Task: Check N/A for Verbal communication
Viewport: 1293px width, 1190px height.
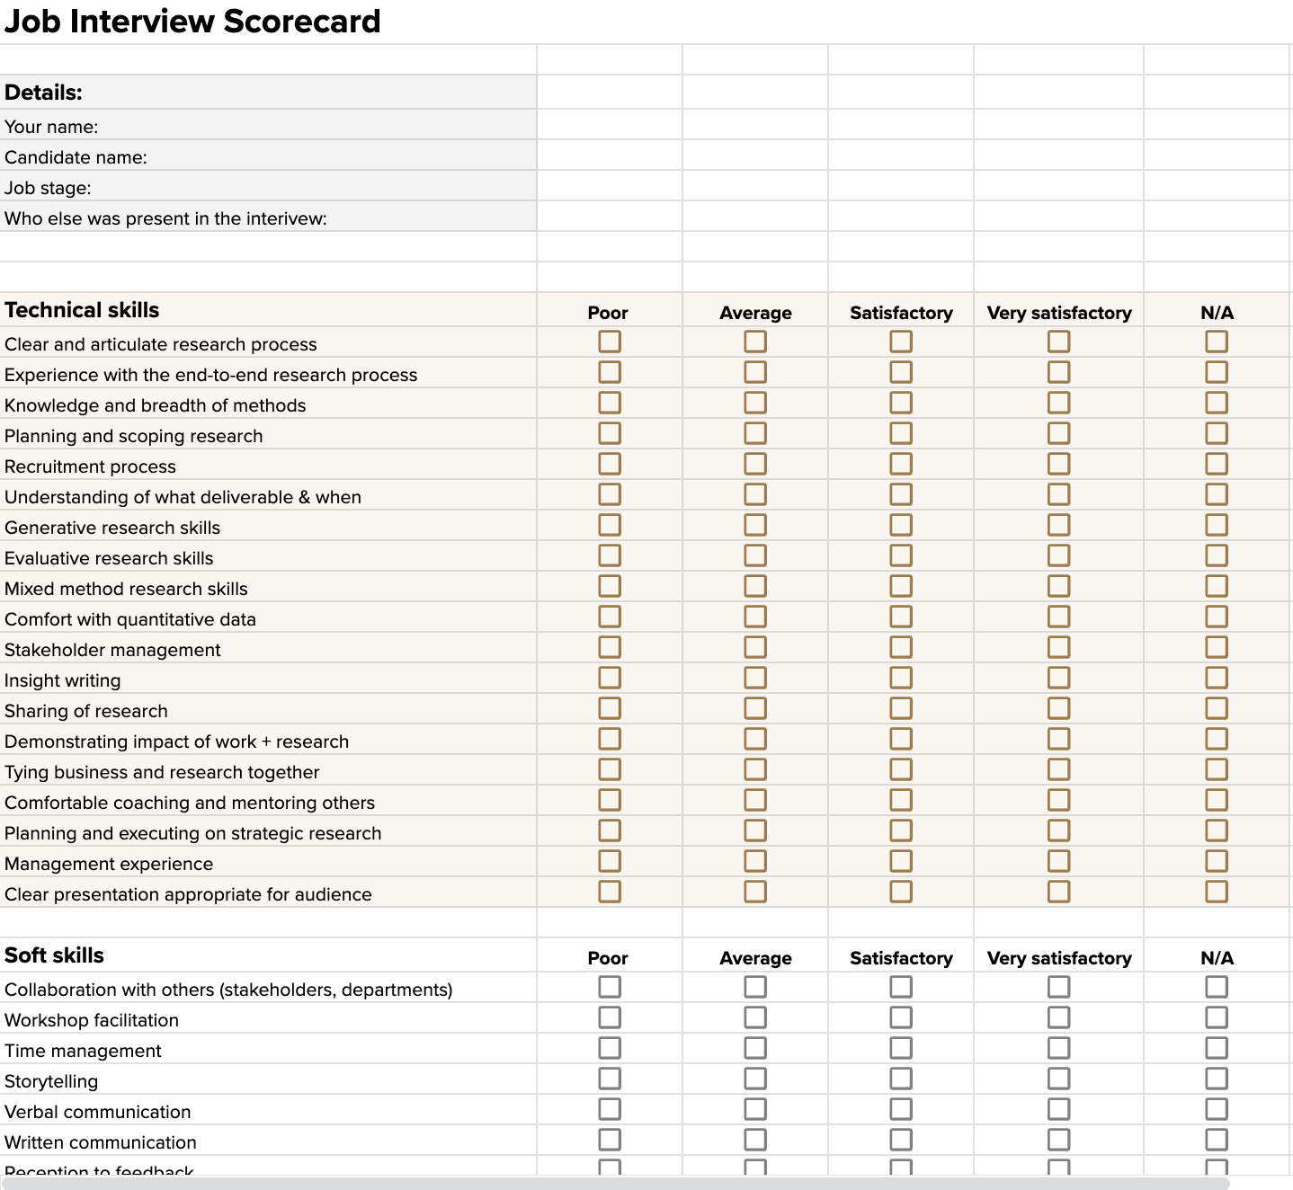Action: (x=1217, y=1108)
